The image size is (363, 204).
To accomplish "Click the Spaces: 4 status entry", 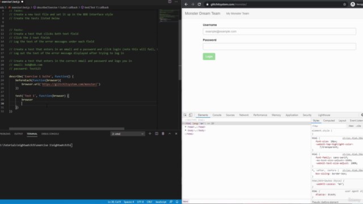I will 129,202.
